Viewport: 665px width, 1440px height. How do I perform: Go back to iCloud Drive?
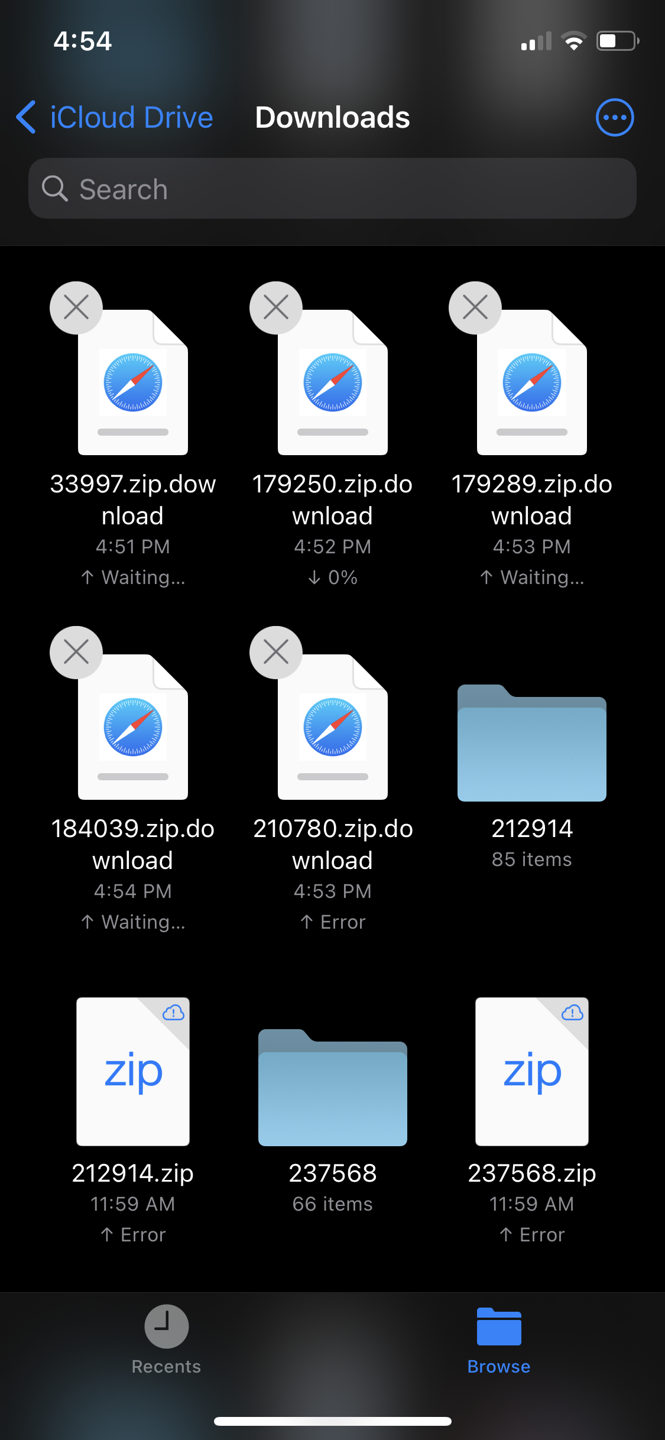point(131,118)
